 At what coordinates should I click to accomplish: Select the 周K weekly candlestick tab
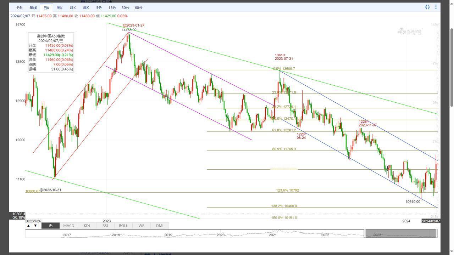pyautogui.click(x=60, y=8)
